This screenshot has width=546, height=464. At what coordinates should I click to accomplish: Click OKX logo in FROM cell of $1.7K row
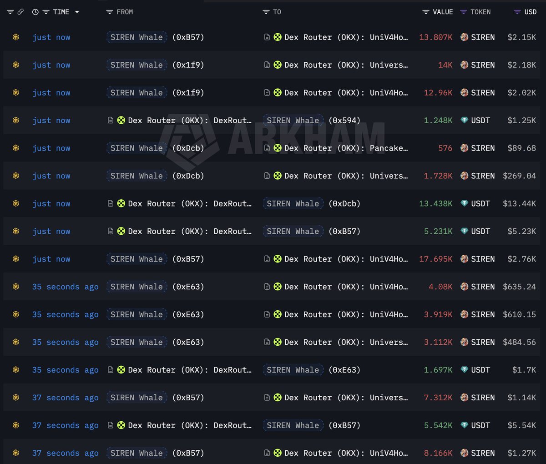(x=121, y=370)
